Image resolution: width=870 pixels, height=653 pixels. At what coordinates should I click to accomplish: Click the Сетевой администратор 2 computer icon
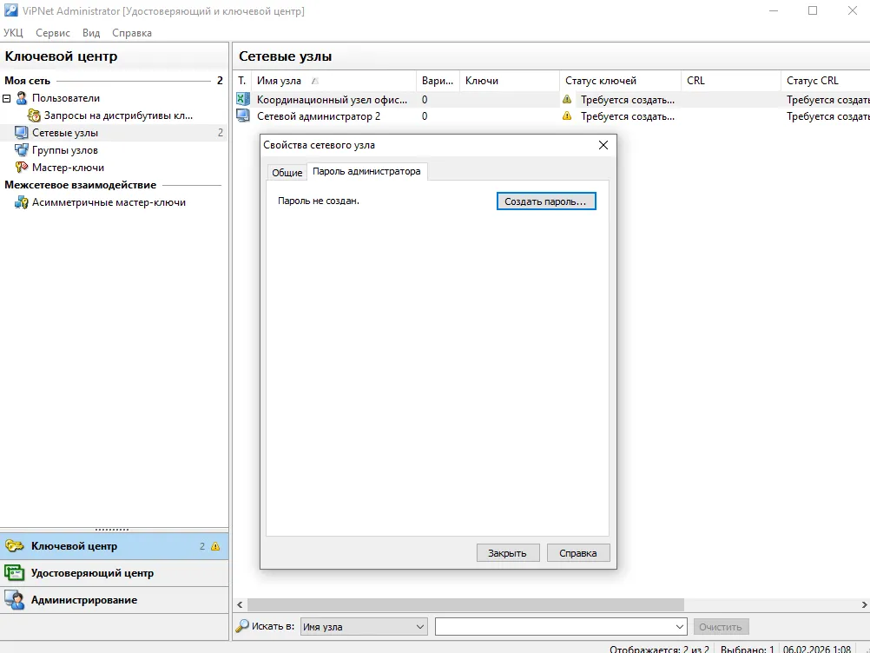pyautogui.click(x=243, y=116)
